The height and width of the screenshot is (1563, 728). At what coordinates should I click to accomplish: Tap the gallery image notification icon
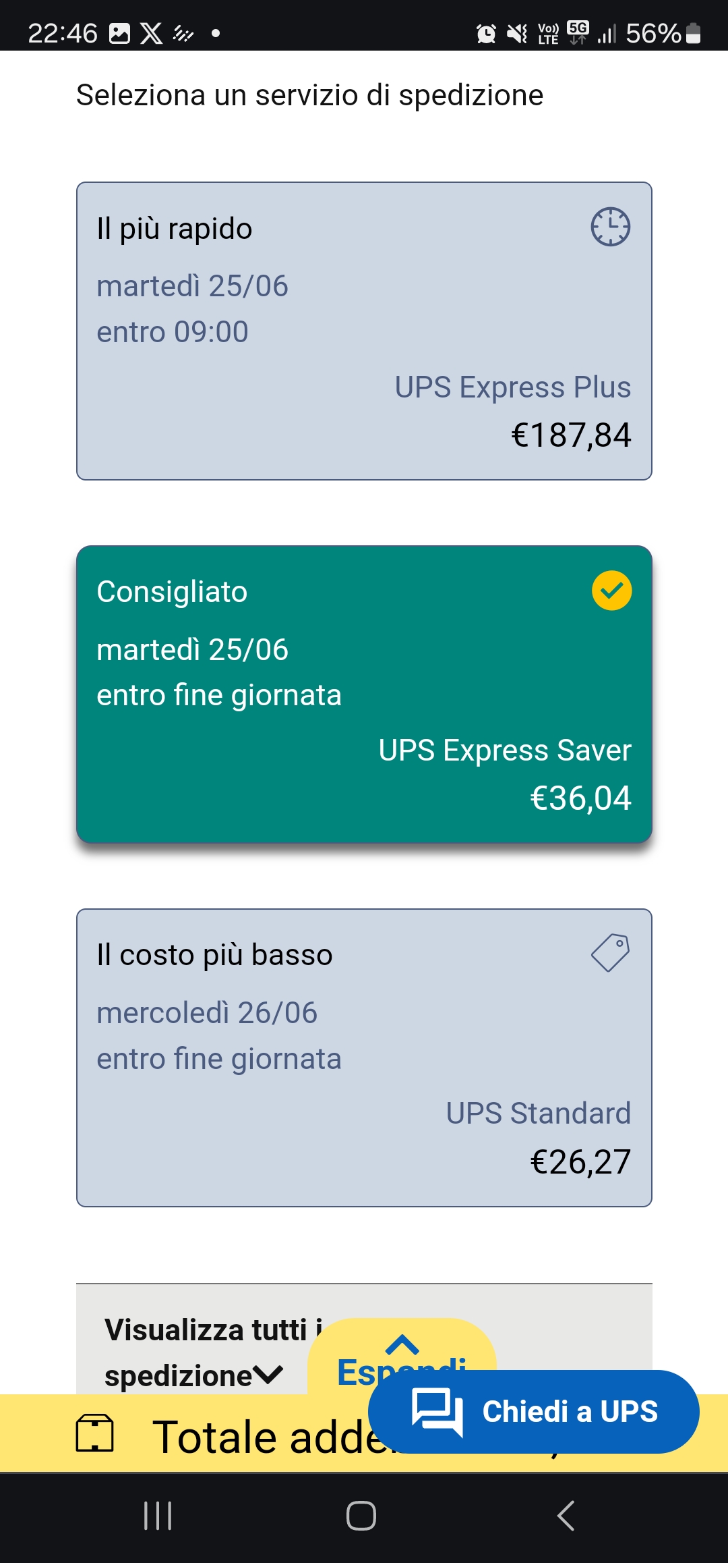119,33
